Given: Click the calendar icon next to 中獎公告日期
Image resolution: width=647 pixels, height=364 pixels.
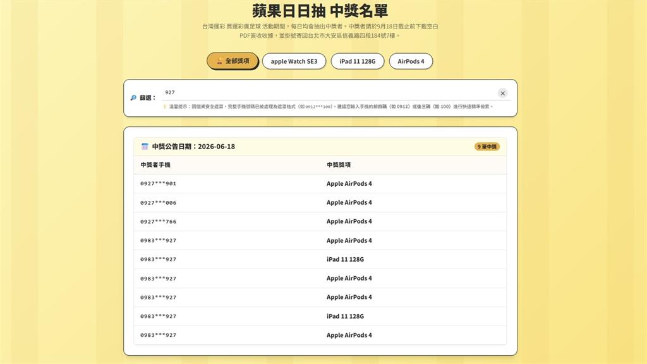Looking at the screenshot, I should click(145, 147).
